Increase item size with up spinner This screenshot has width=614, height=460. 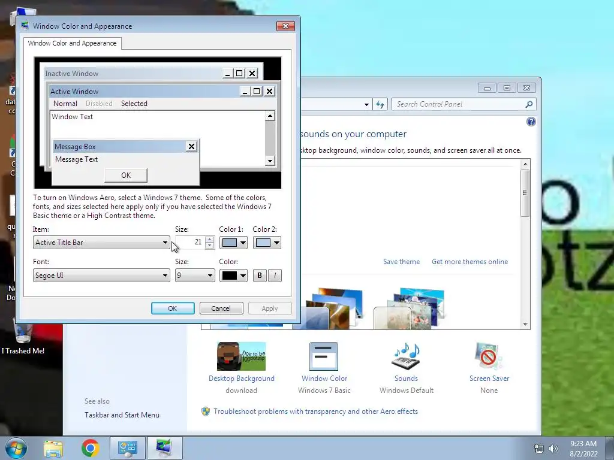pos(209,240)
